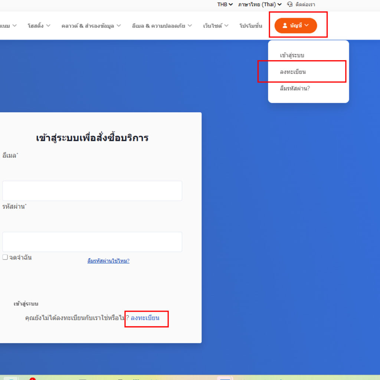Viewport: 380px width, 380px height.
Task: Click the blue ลงทะเบียน link in the form
Action: pos(145,318)
